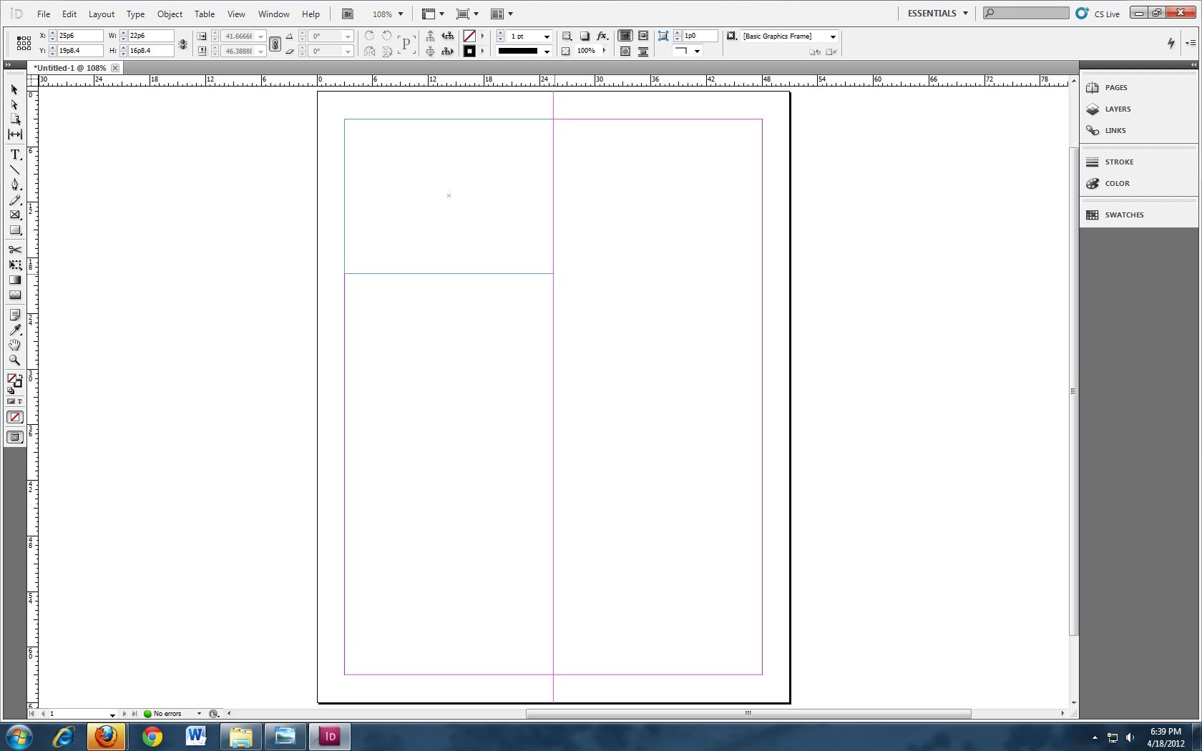Open the Window menu
Viewport: 1202px width, 751px height.
coord(273,14)
